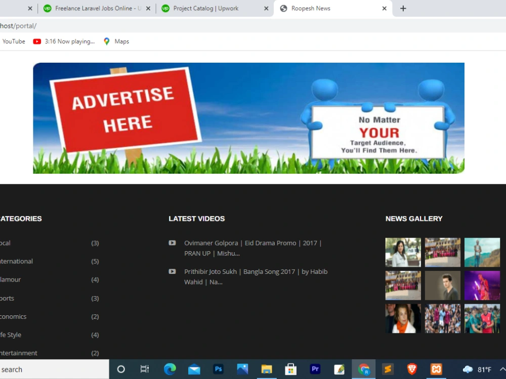Open Prithibir Joto Sukh Bangla Song video
This screenshot has height=379, width=506.
click(256, 277)
